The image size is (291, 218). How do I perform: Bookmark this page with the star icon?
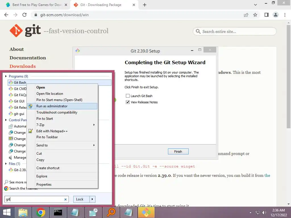click(x=255, y=15)
